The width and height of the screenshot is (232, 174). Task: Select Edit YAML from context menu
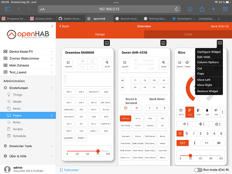[x=209, y=57]
